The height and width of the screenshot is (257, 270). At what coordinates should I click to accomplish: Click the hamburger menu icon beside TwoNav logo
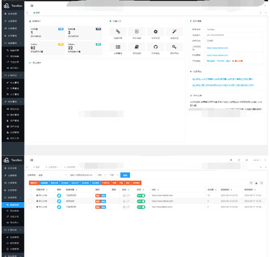pos(32,6)
